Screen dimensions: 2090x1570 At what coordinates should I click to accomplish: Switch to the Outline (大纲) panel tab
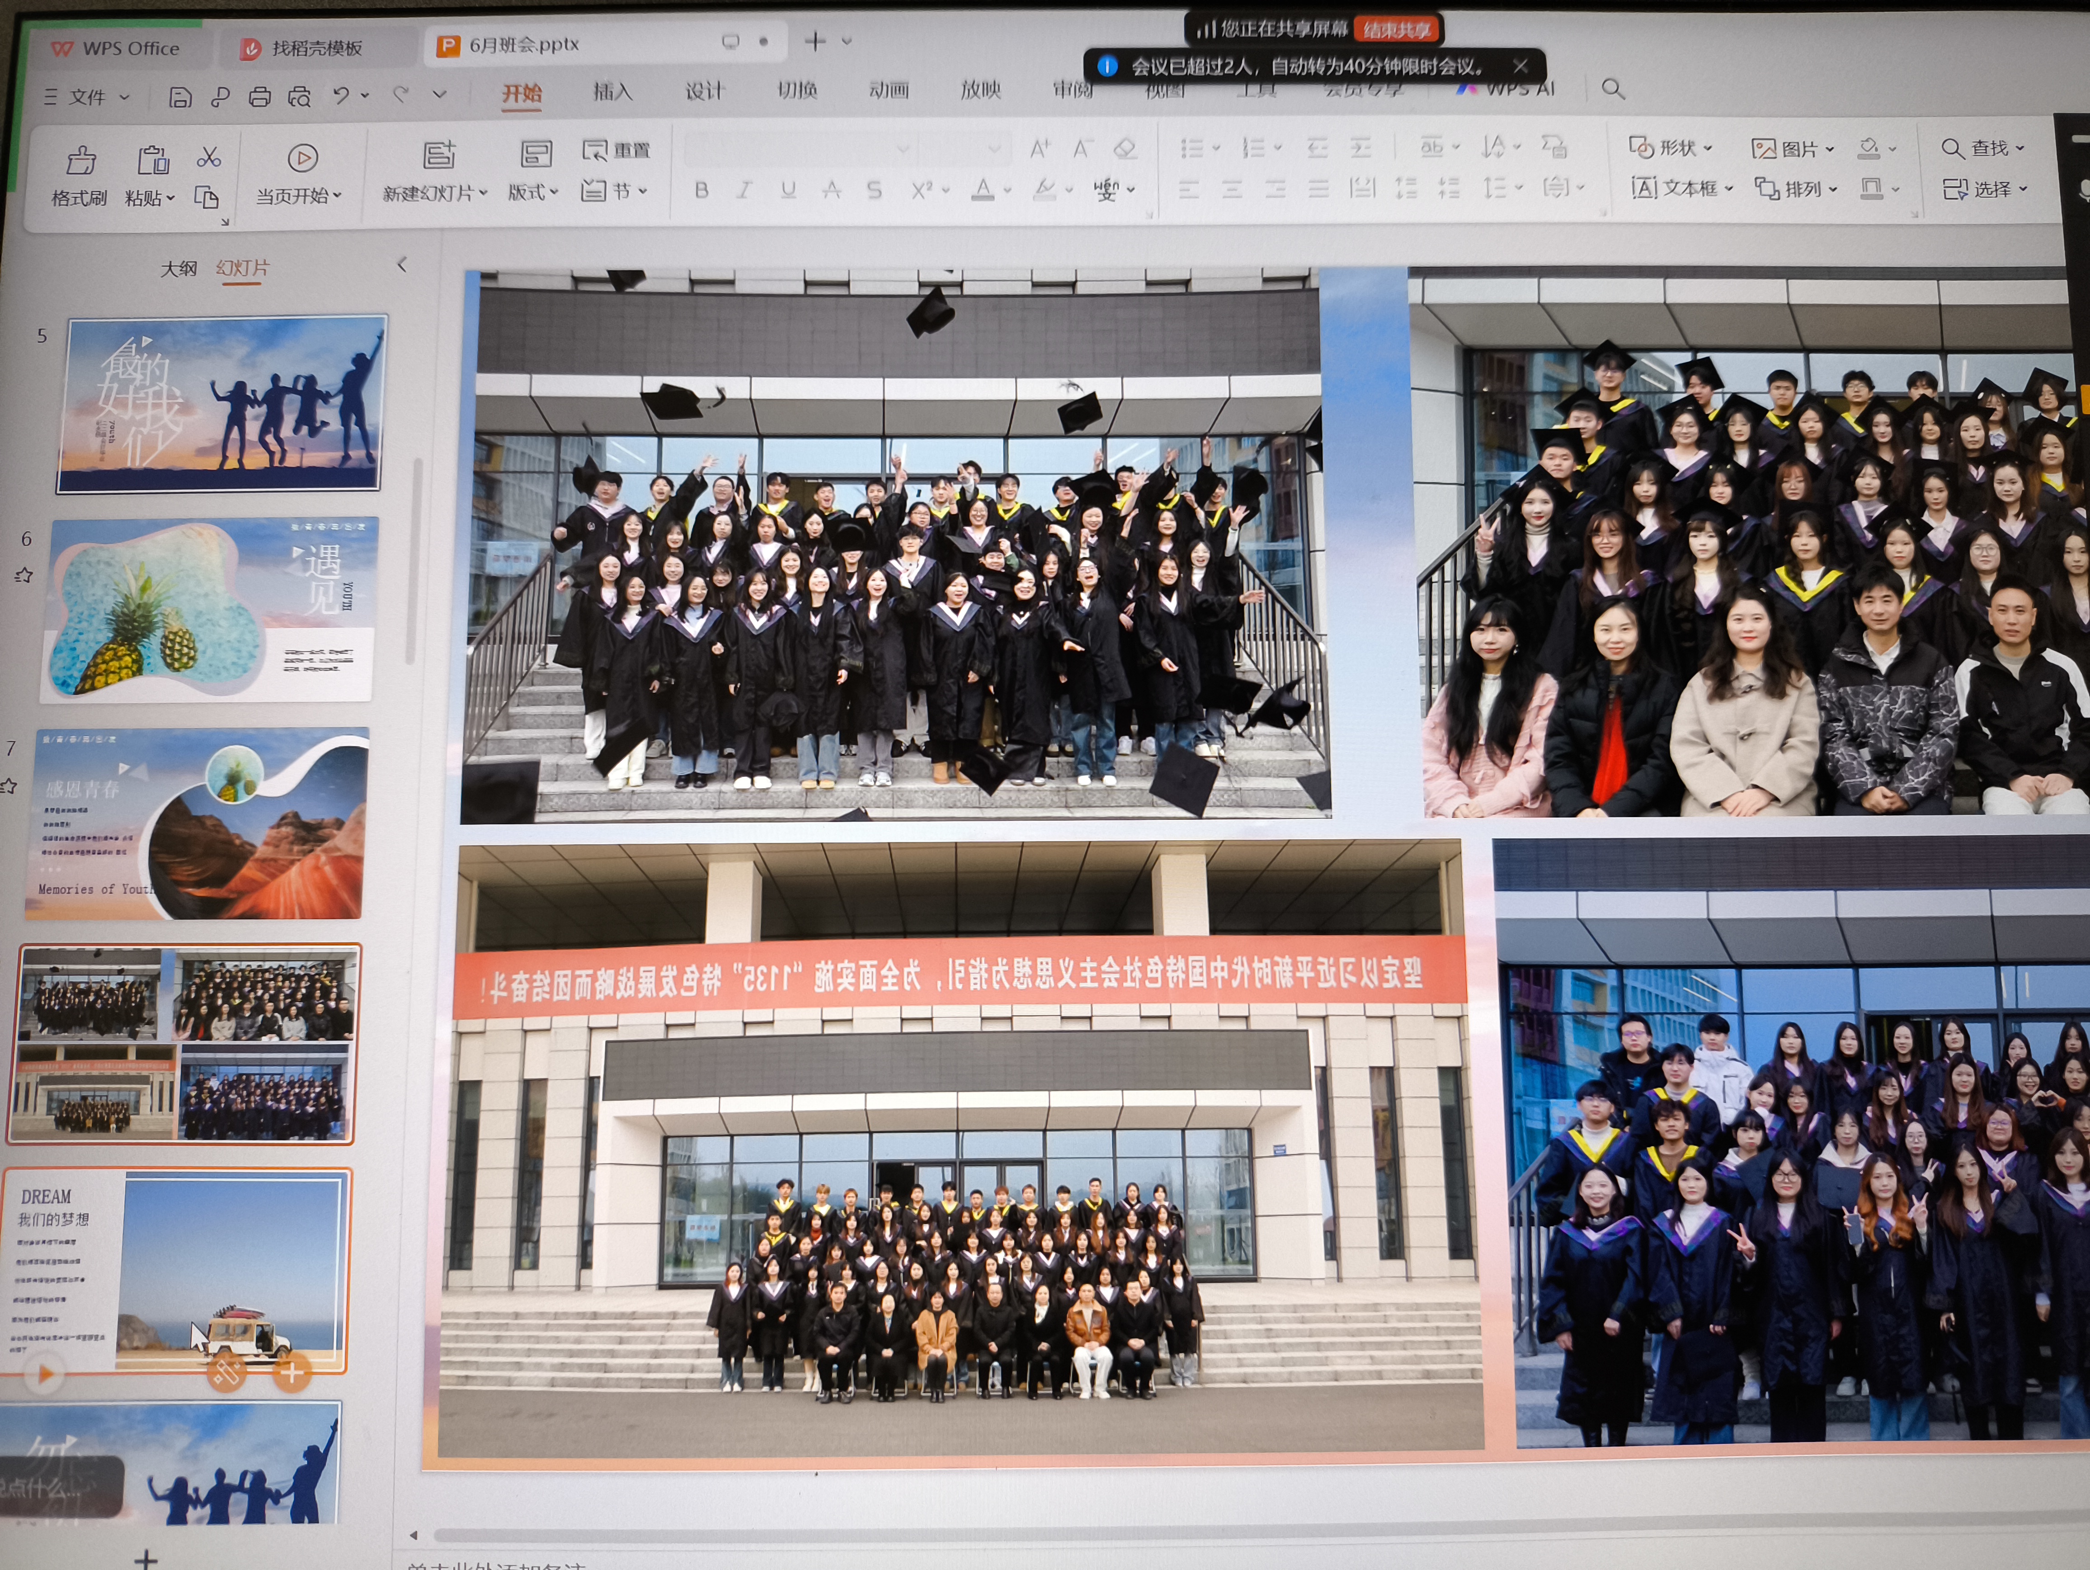178,269
